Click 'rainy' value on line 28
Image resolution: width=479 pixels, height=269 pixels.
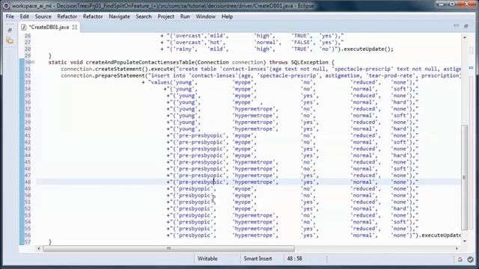183,49
